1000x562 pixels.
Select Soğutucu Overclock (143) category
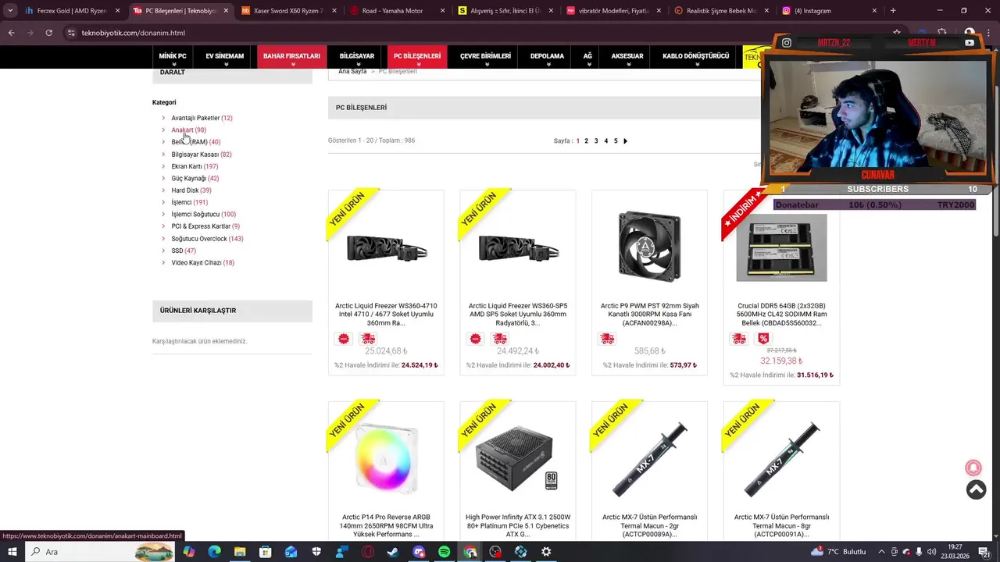[x=208, y=239]
